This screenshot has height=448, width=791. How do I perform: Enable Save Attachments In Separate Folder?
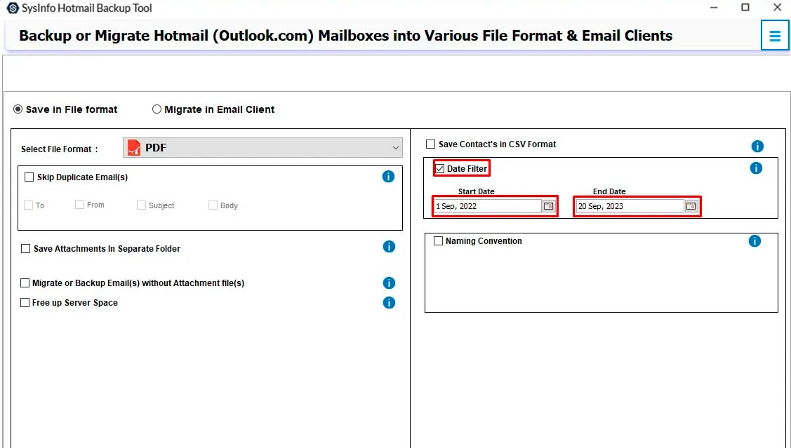point(25,248)
